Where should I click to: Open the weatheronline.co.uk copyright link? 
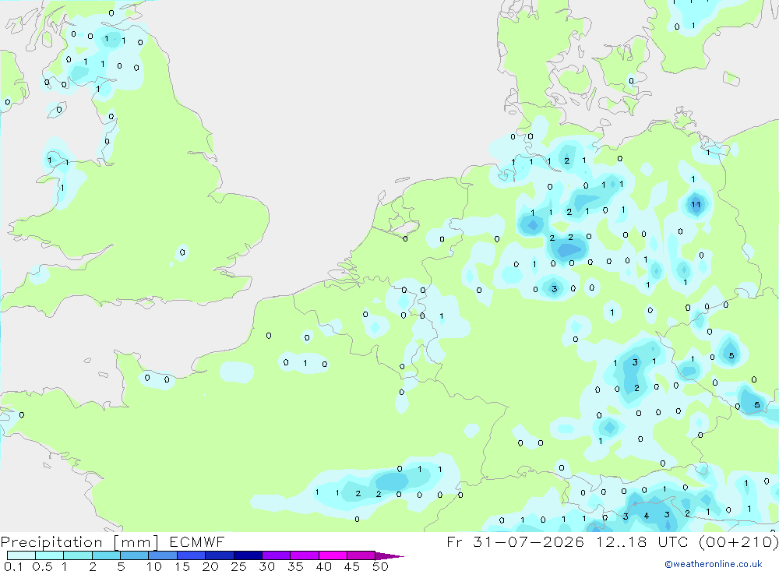(x=714, y=564)
